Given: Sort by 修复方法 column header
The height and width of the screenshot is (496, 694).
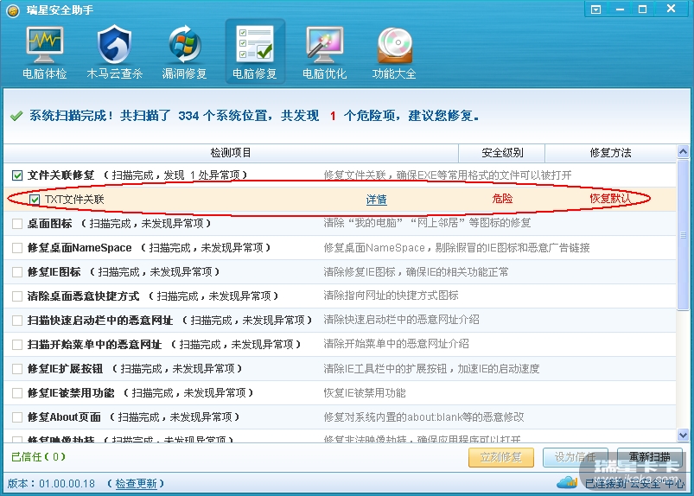Looking at the screenshot, I should click(x=610, y=153).
